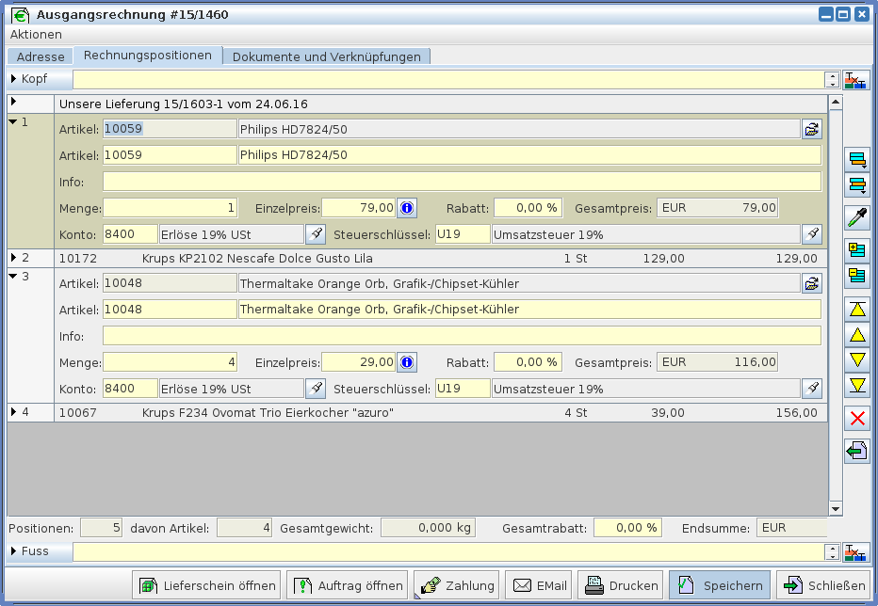The image size is (878, 606).
Task: Click the Lieferschein öffnen button
Action: tap(206, 585)
